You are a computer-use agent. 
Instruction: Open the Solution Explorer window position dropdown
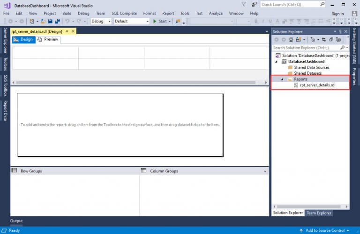tap(335, 31)
